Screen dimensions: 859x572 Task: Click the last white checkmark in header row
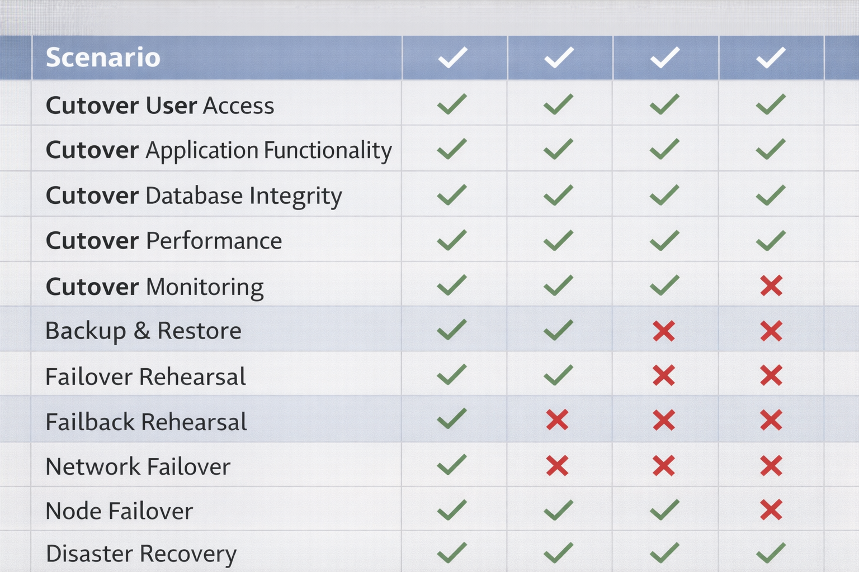click(771, 58)
